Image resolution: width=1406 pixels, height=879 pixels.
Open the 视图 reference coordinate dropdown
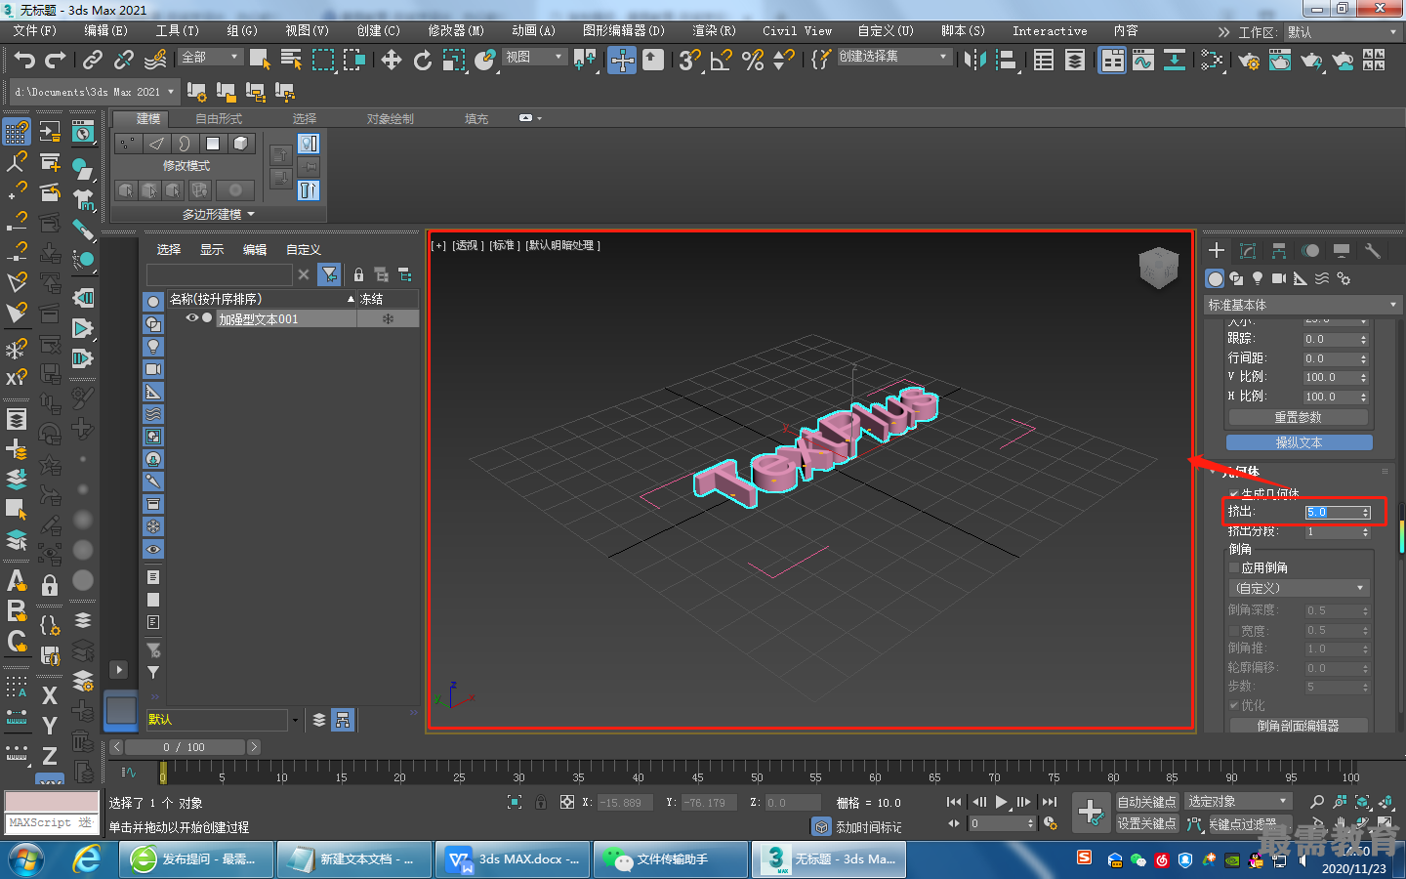click(x=534, y=57)
